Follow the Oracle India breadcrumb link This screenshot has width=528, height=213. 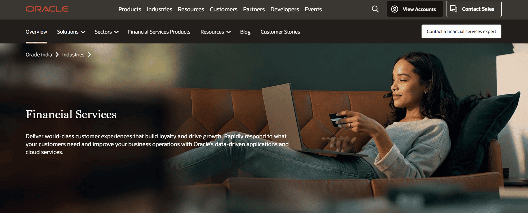click(39, 54)
